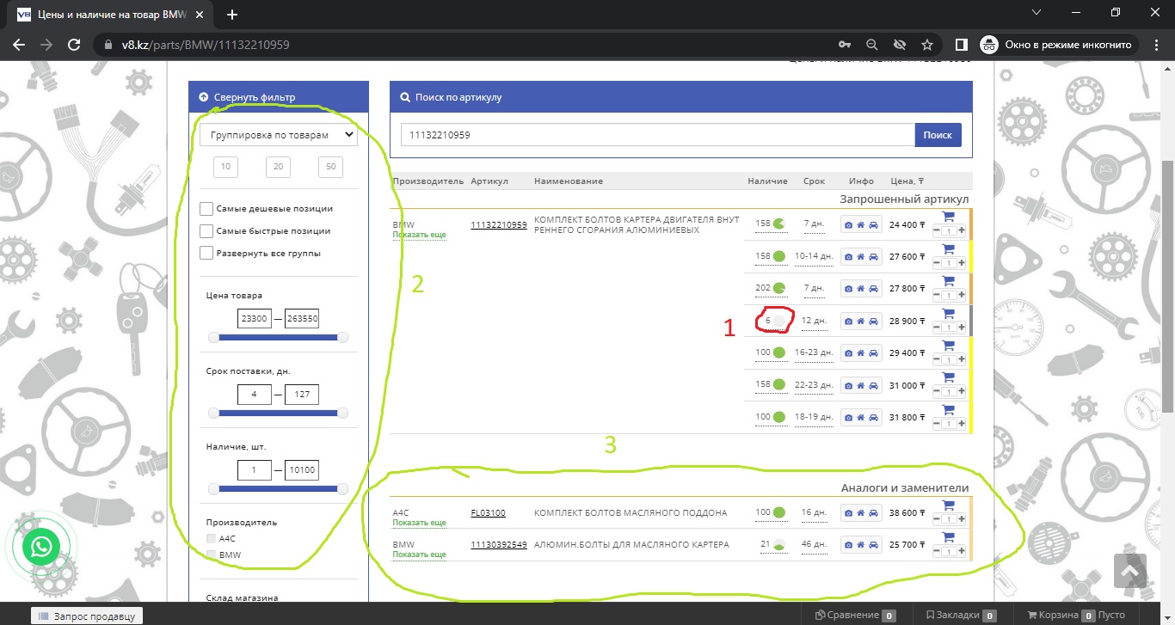Increase quantity for 24 400 ₸ offer
The width and height of the screenshot is (1175, 625).
(962, 230)
